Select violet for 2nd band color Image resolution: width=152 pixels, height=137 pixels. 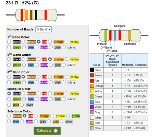[36, 65]
